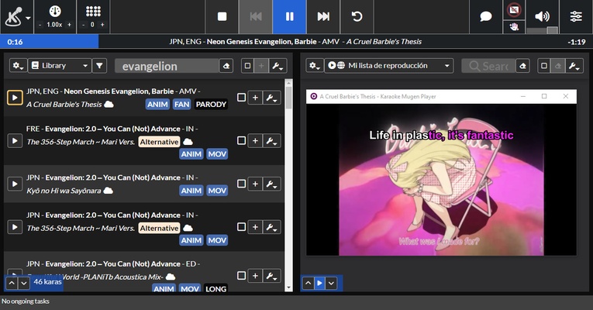Jump to bottom of library list

24,283
